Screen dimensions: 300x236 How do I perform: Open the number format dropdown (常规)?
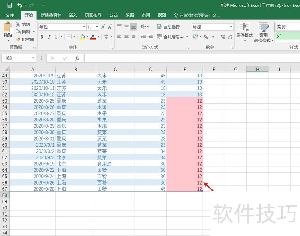231,27
